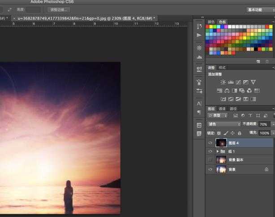The image size is (275, 217).
Task: Open the Character panel icon
Action: pos(199,104)
